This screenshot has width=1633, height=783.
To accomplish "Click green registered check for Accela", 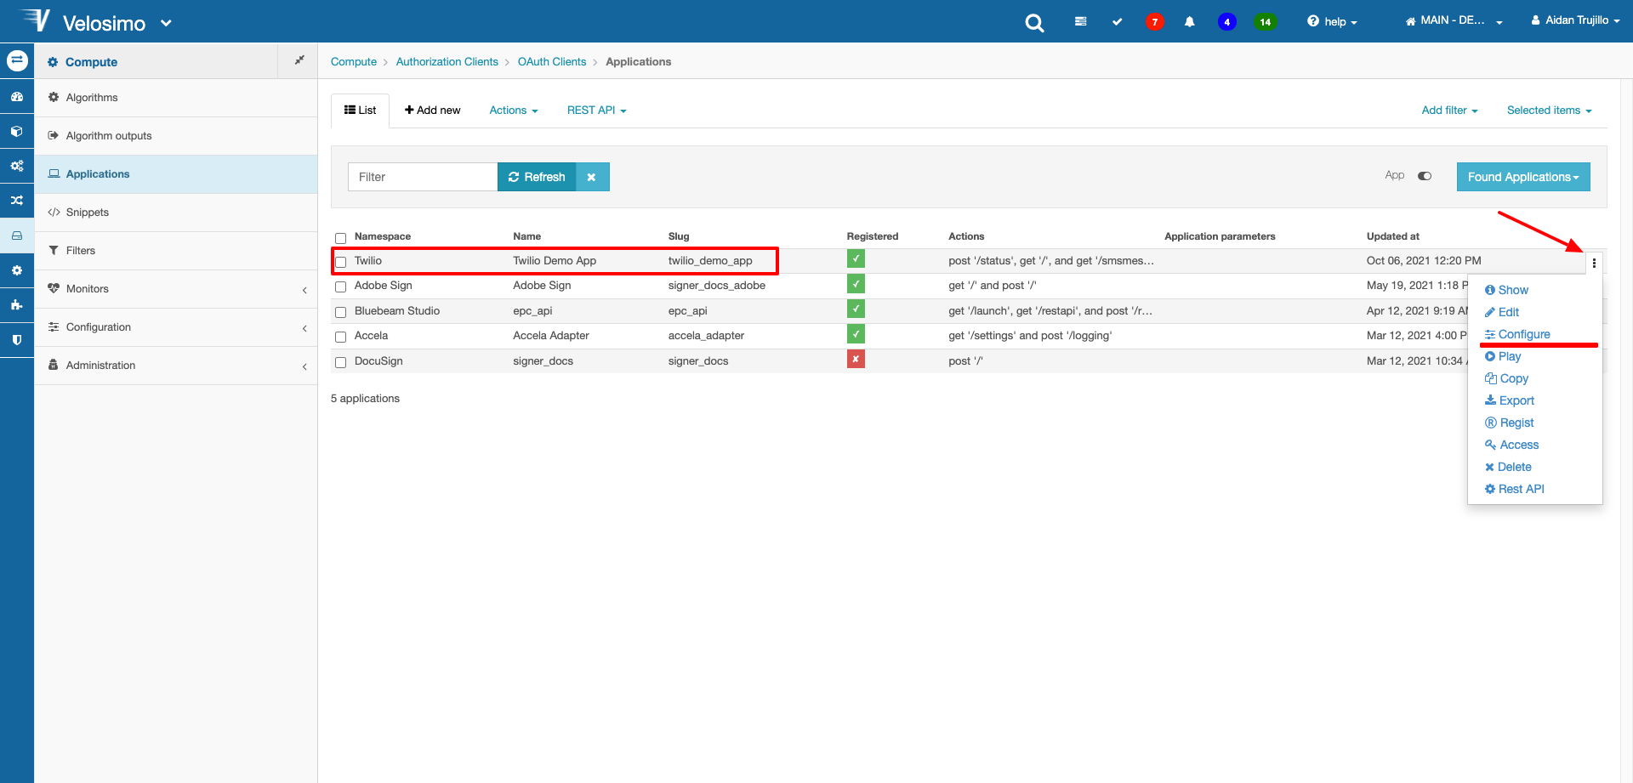I will (856, 334).
